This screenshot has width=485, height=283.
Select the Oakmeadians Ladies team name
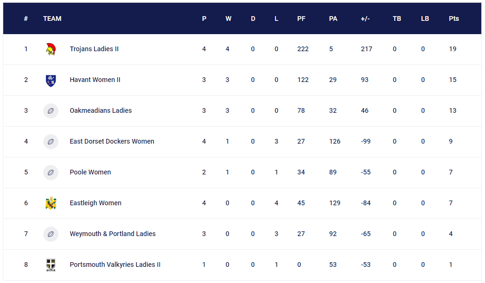point(101,111)
